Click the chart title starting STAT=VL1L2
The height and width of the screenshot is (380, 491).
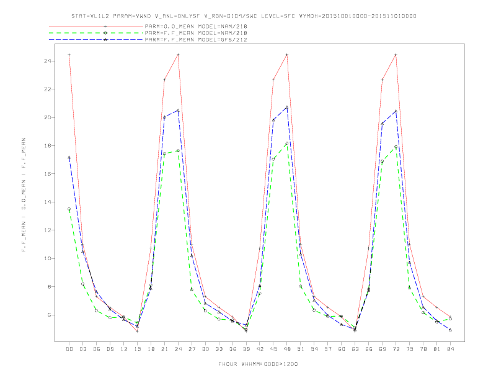(244, 16)
